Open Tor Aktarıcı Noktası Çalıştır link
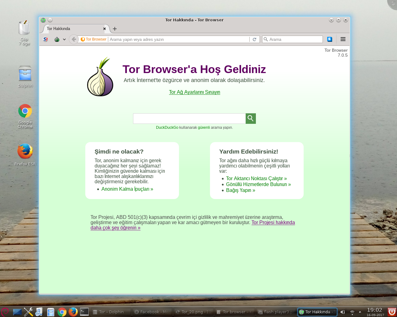397x317 pixels. (256, 179)
